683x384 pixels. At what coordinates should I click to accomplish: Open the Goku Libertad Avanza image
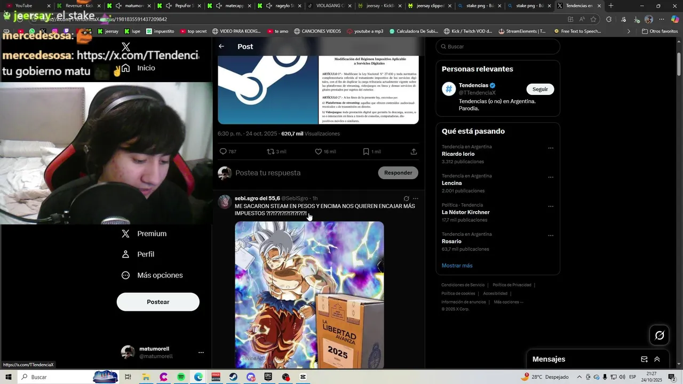pos(309,295)
